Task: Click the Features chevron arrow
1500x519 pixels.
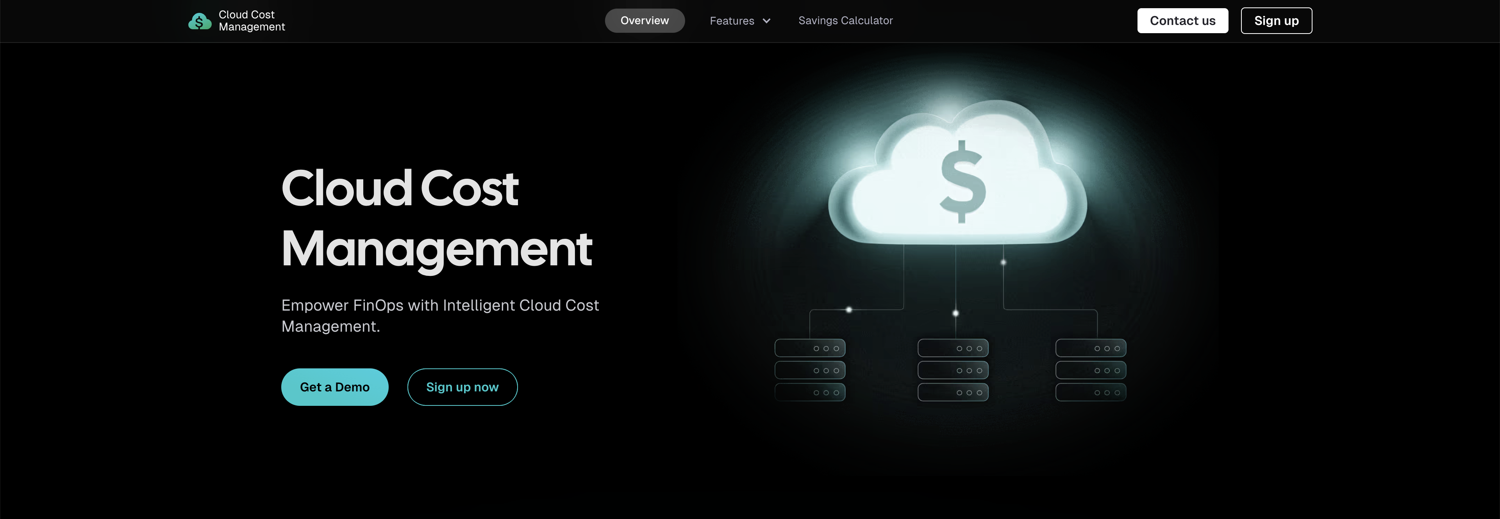Action: [x=766, y=21]
